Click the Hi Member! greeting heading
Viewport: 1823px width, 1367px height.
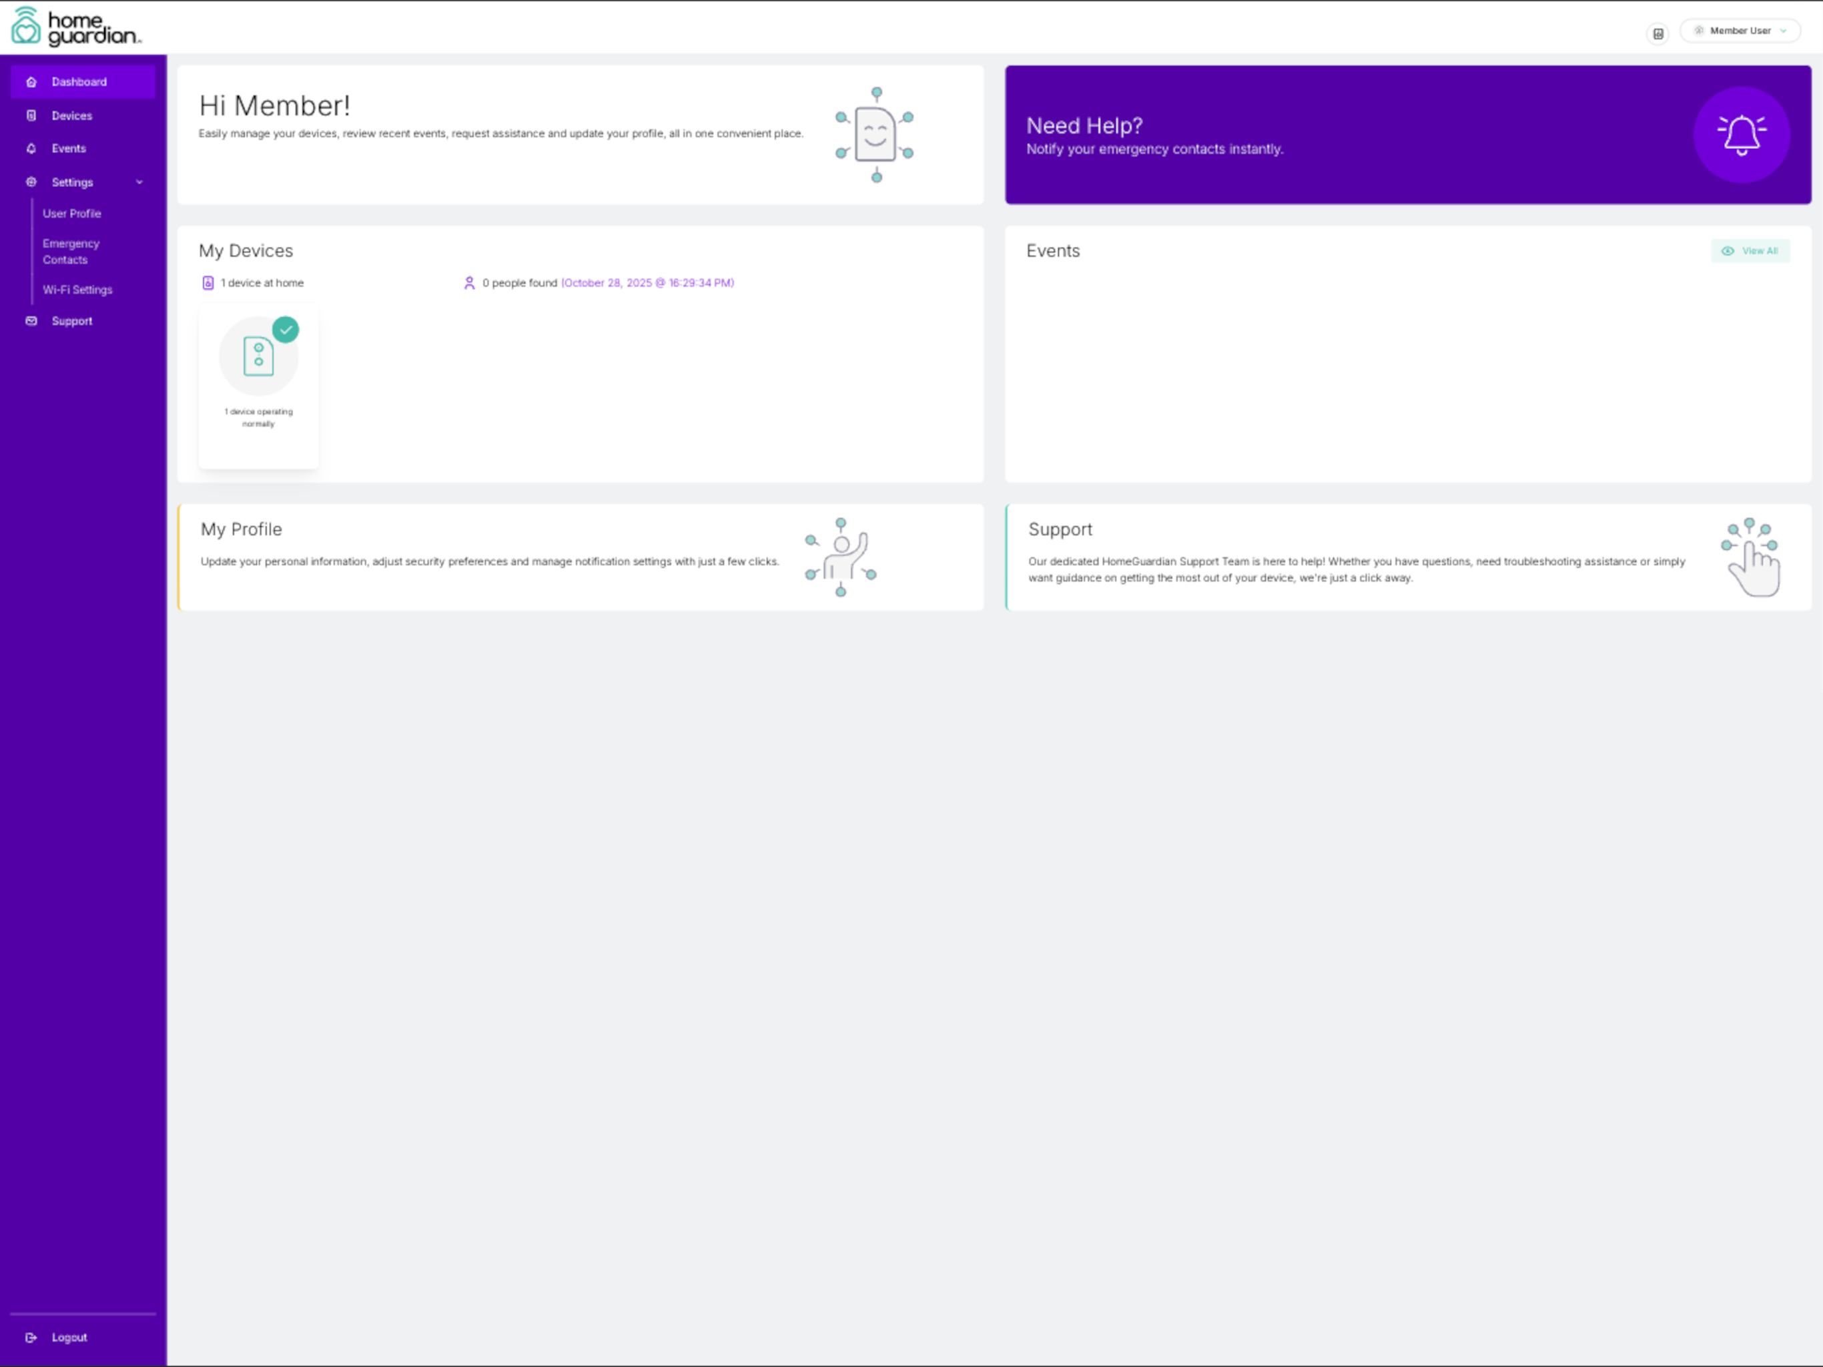(x=274, y=105)
